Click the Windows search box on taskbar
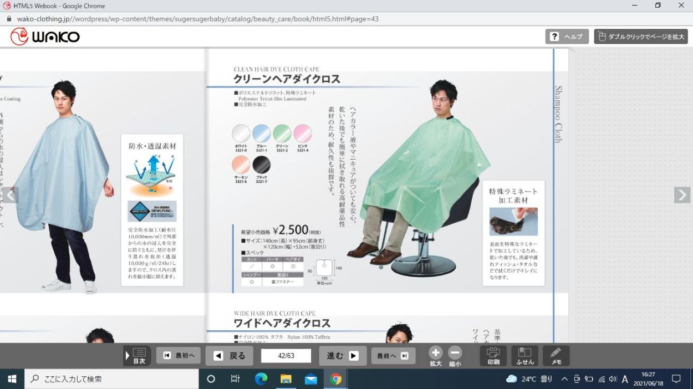The image size is (693, 389). 111,379
